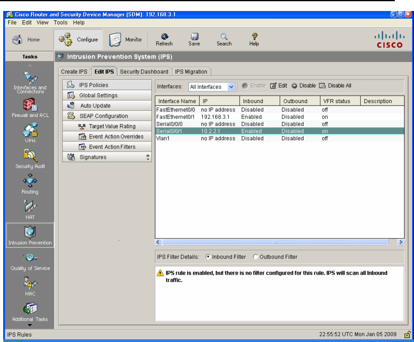Open Event Action Filters

point(107,147)
